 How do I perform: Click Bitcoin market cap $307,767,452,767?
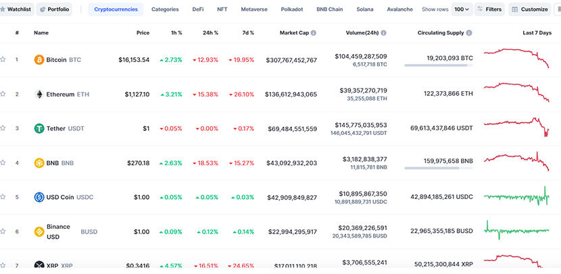(x=291, y=60)
